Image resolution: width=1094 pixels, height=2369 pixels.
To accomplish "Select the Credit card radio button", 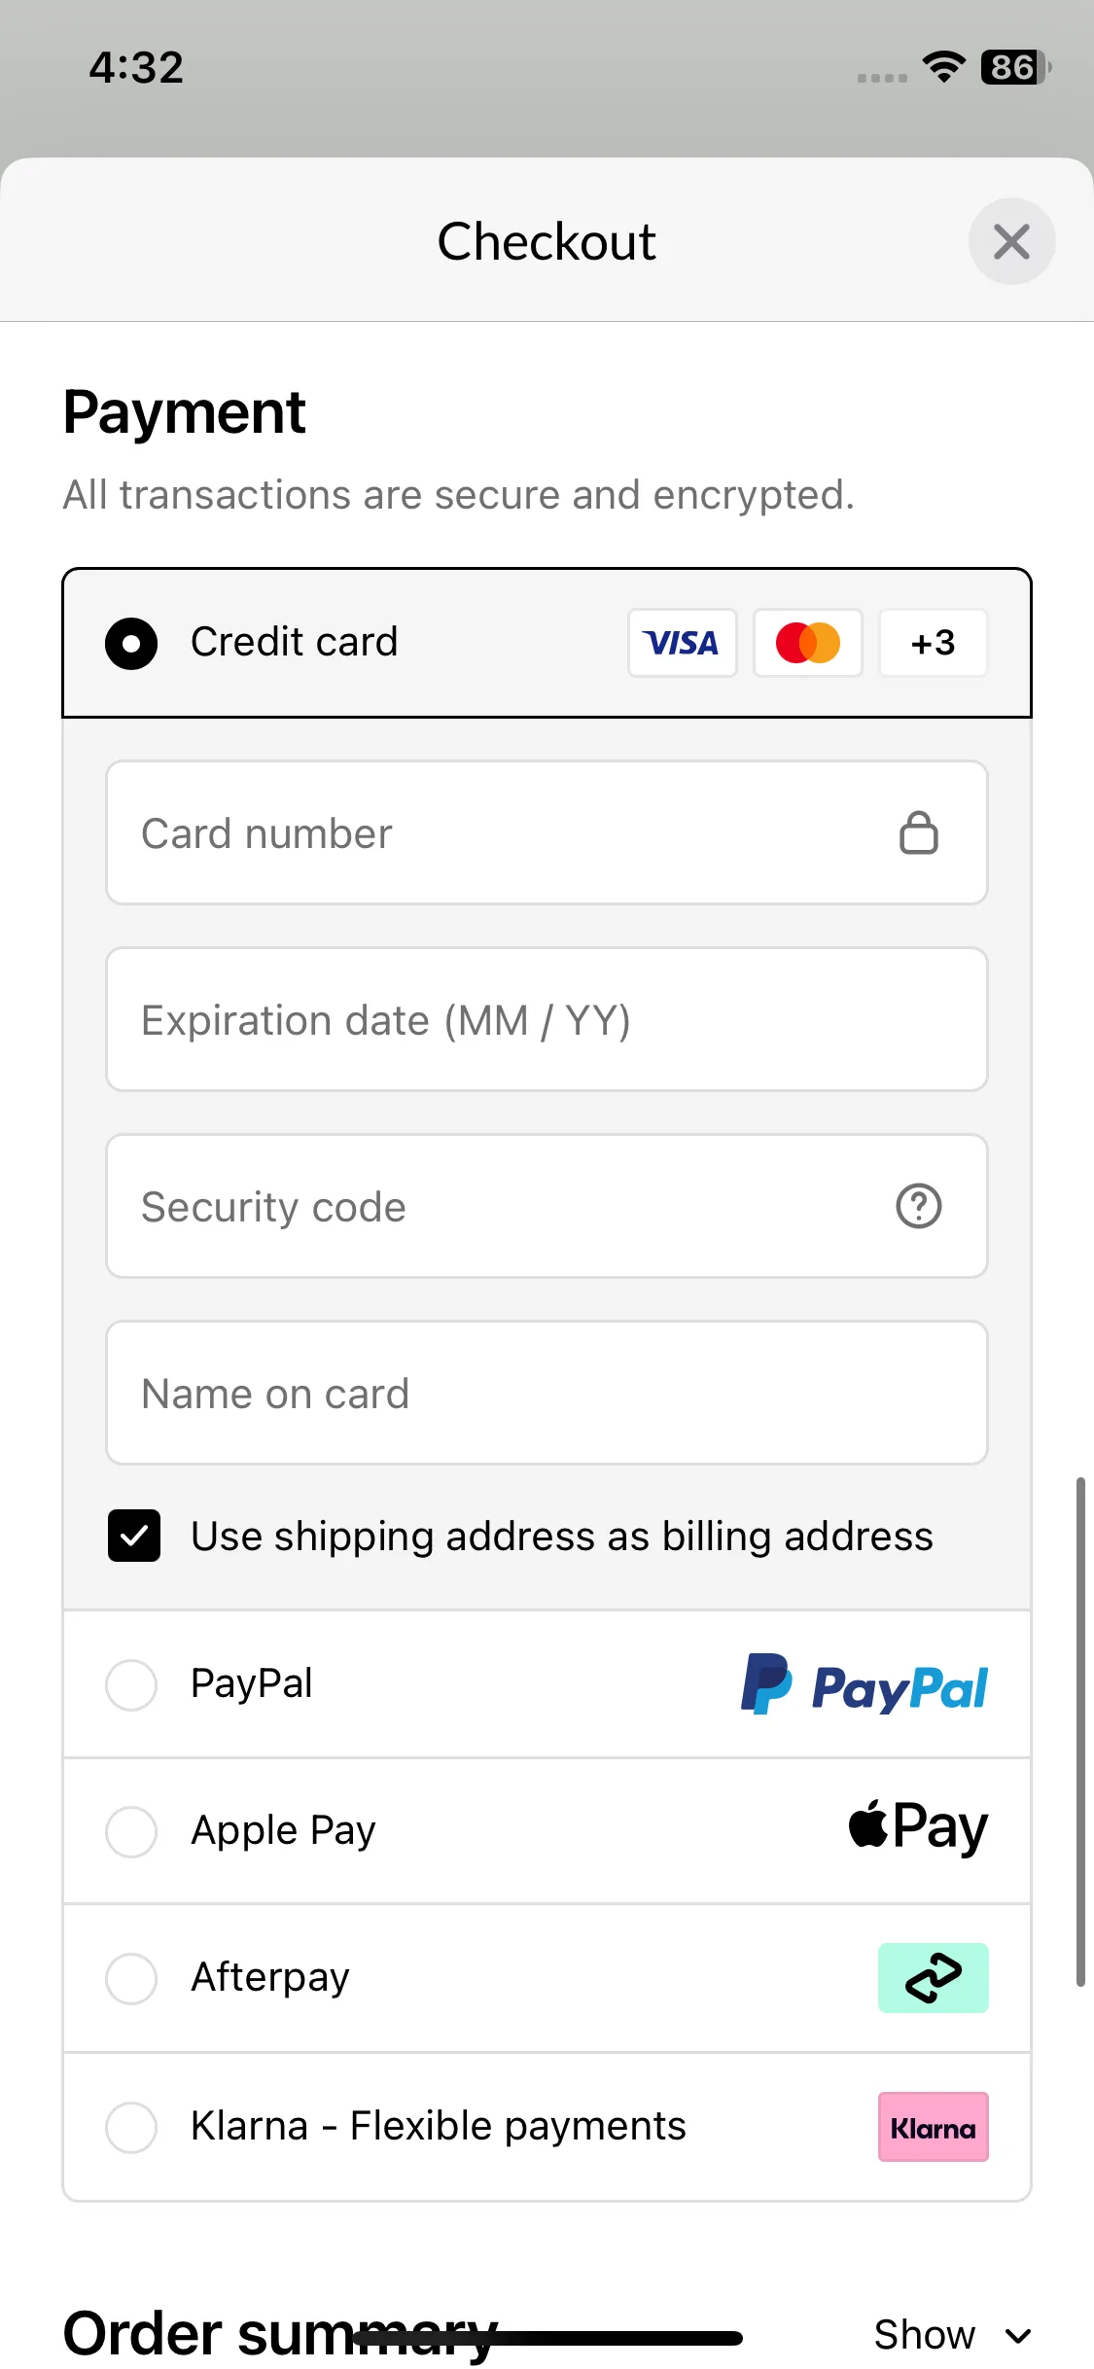I will pos(131,644).
